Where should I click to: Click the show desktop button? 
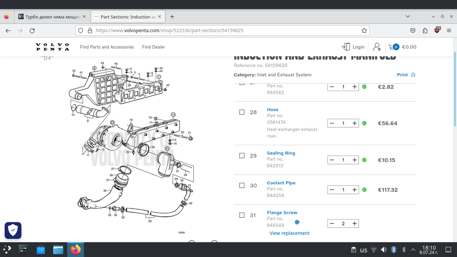448,250
